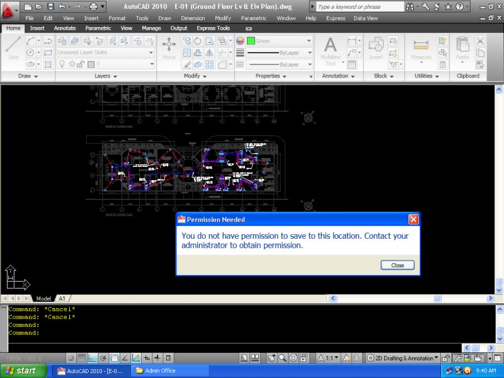This screenshot has width=504, height=378.
Task: Switch to the A1 layout tab
Action: coord(62,299)
